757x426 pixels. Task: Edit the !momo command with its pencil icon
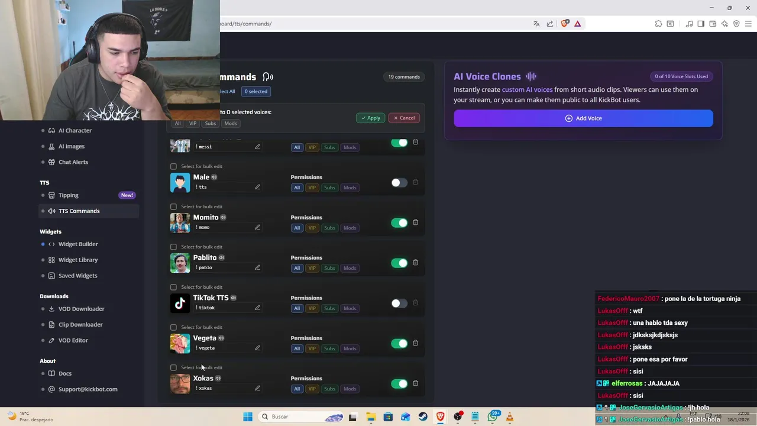[257, 227]
